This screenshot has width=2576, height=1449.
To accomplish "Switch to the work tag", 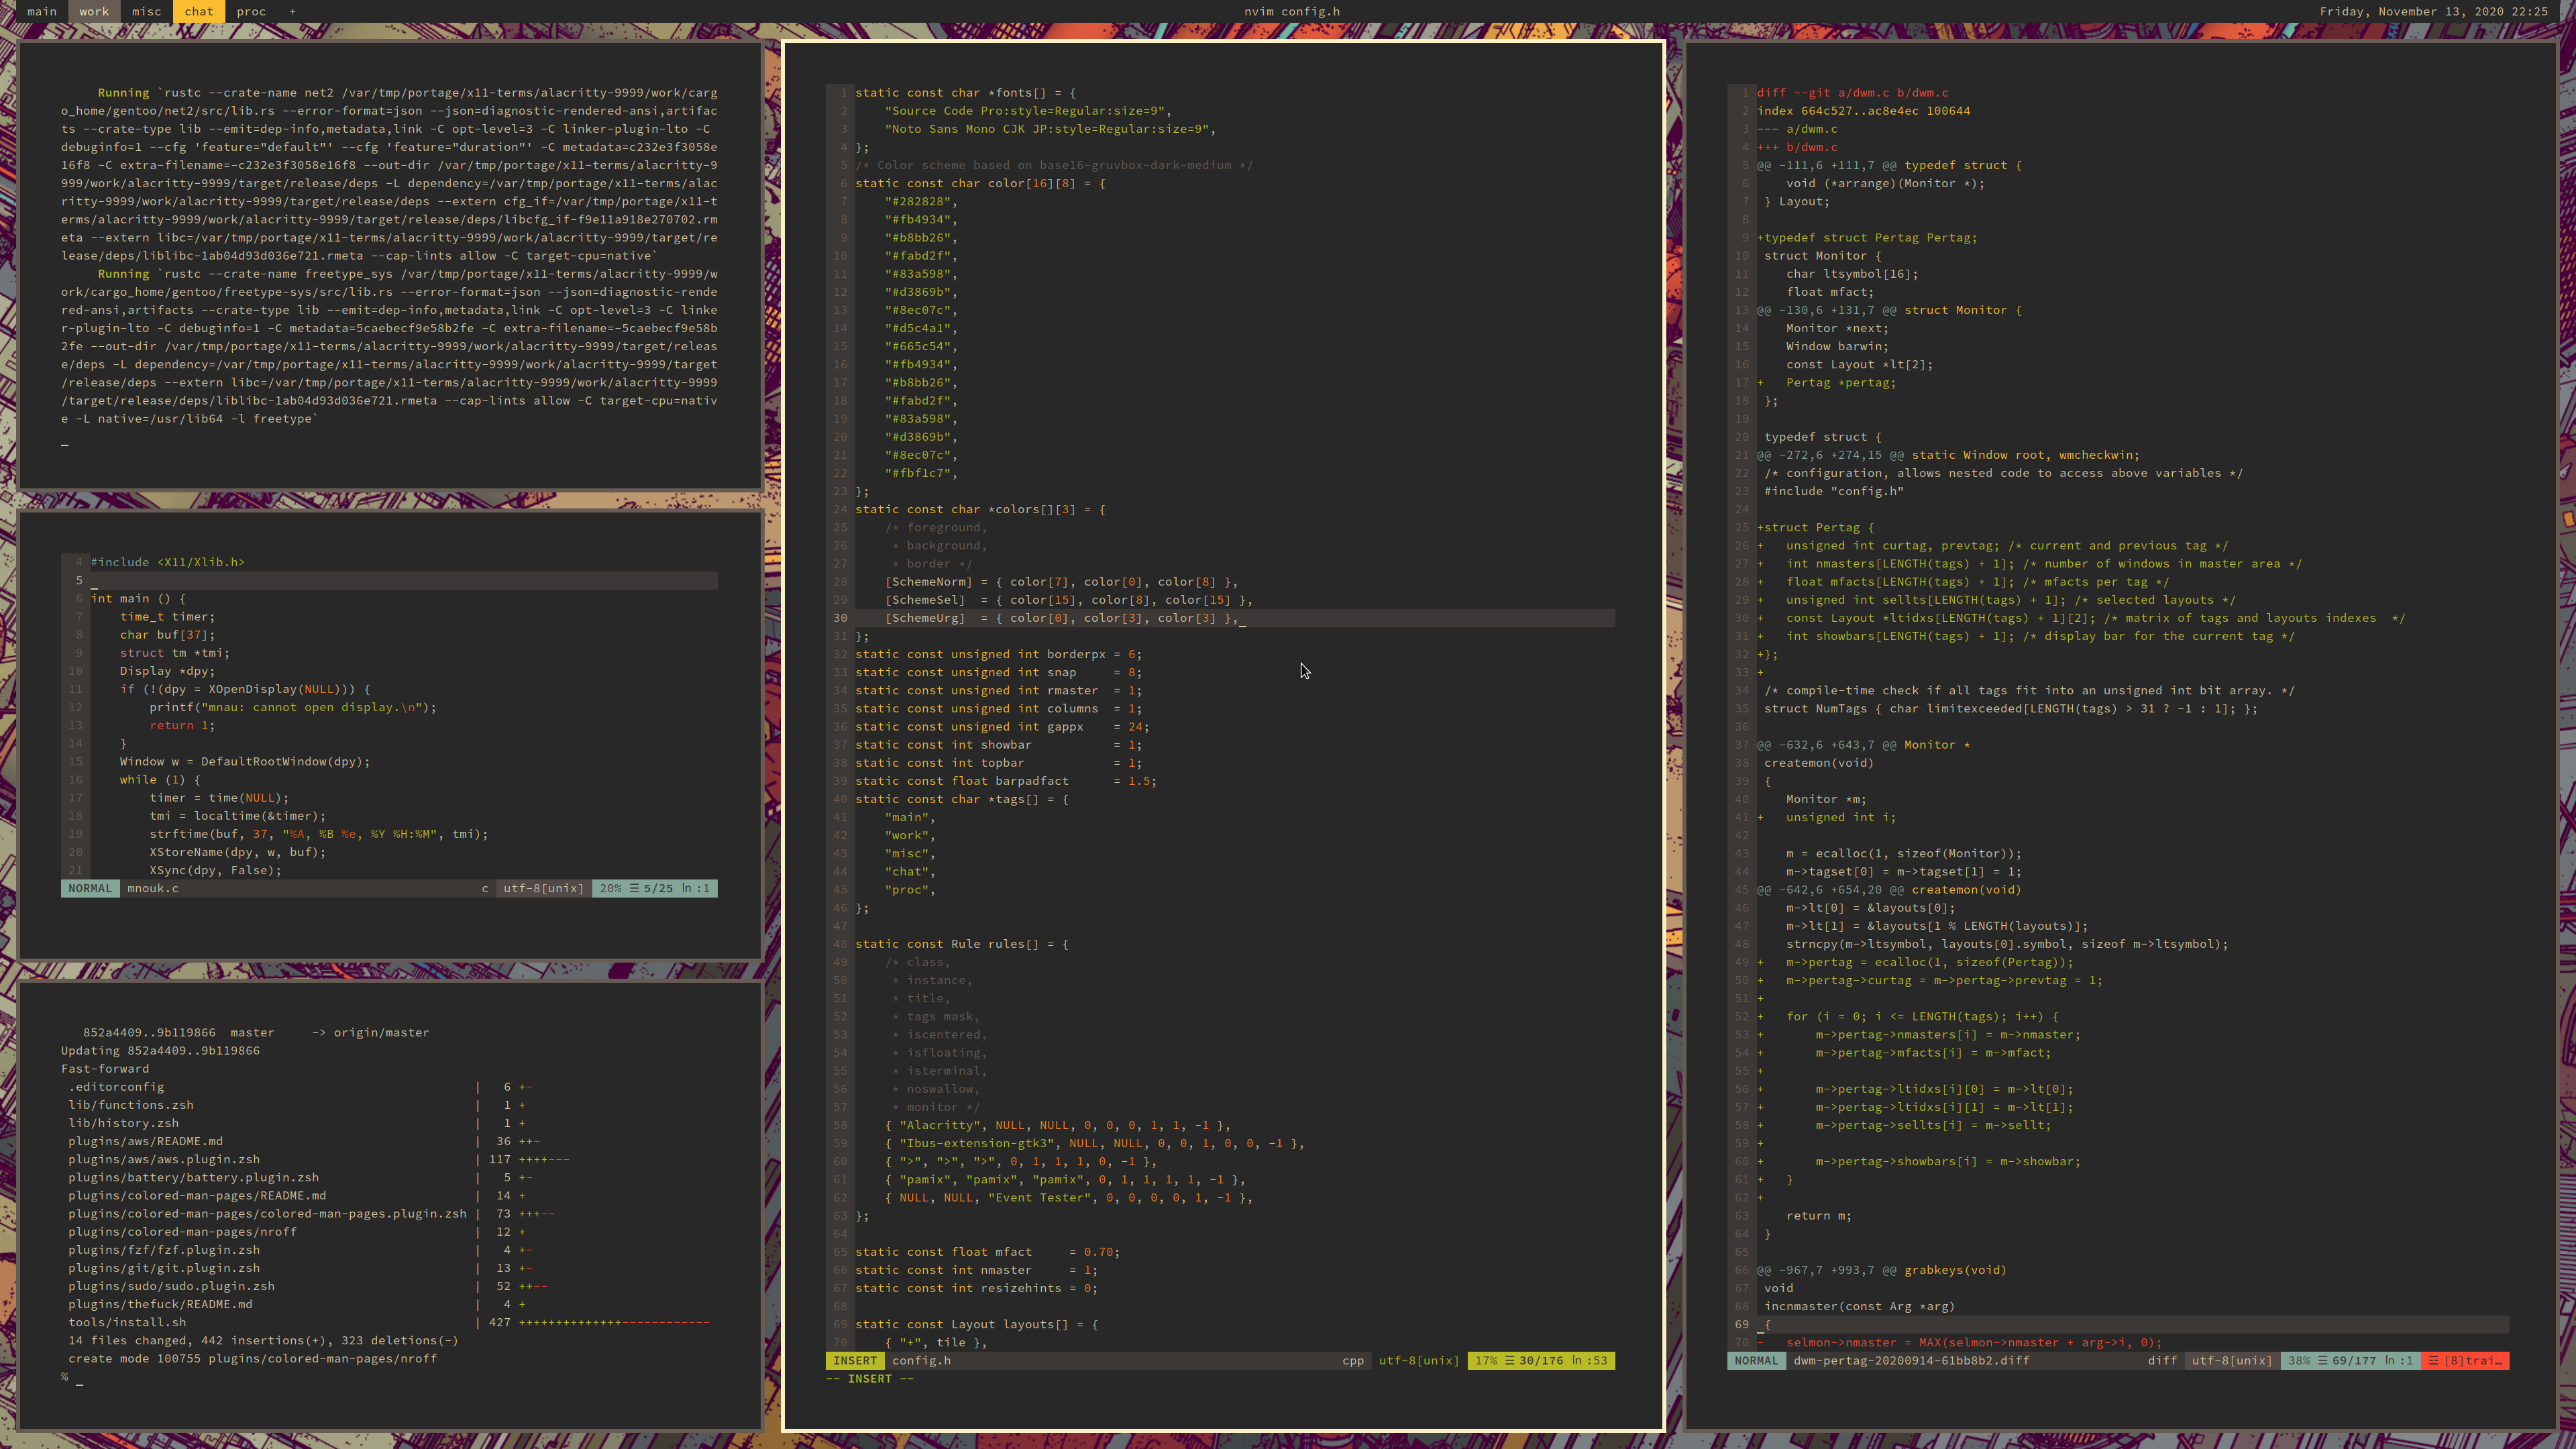I will [x=94, y=12].
